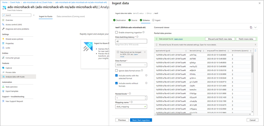Open the Data format JSON dropdown
The height and width of the screenshot is (126, 264).
131,65
